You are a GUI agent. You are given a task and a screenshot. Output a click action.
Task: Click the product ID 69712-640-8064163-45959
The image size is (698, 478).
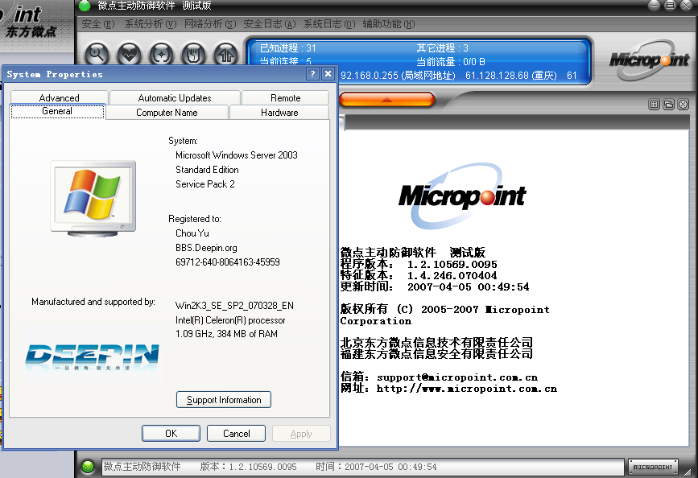click(x=228, y=262)
